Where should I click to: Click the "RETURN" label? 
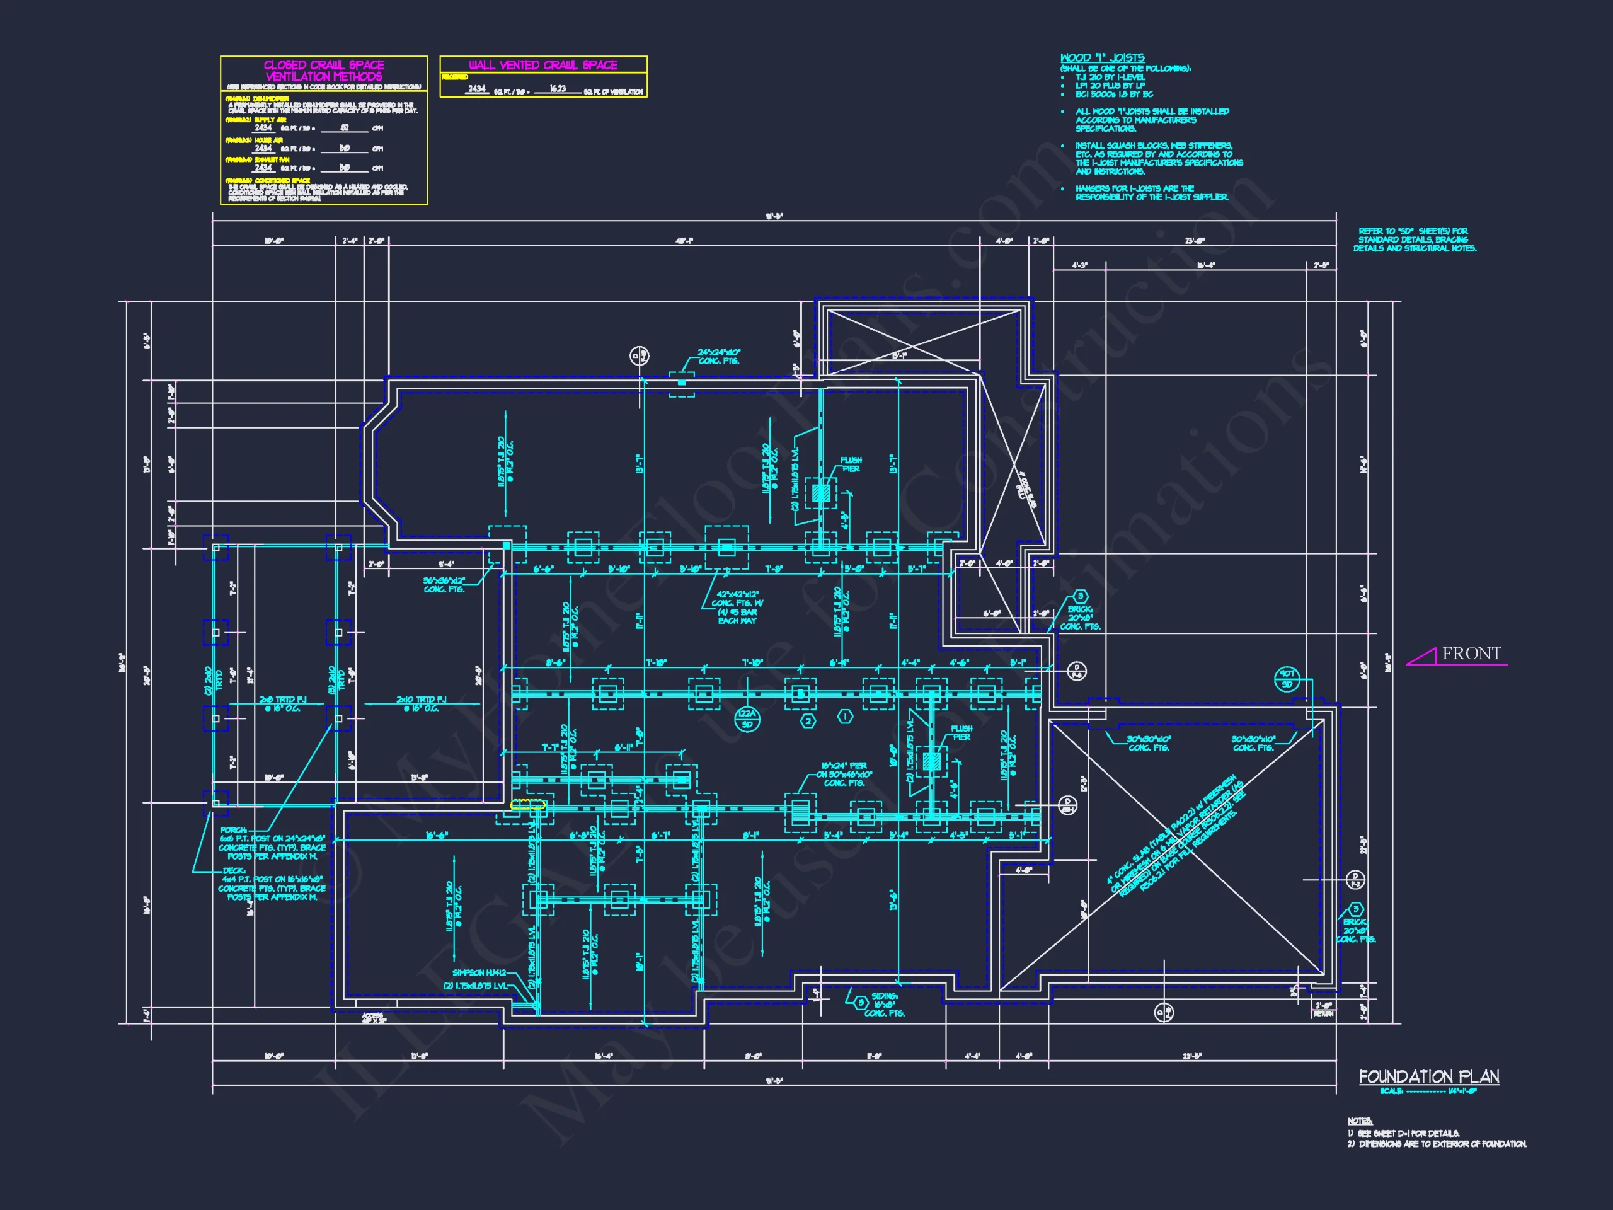(x=1324, y=1014)
